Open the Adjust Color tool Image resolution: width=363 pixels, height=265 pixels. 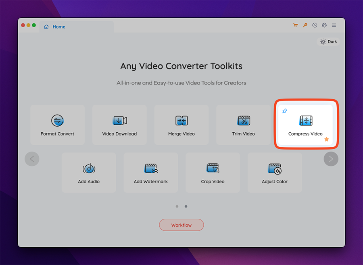click(275, 173)
